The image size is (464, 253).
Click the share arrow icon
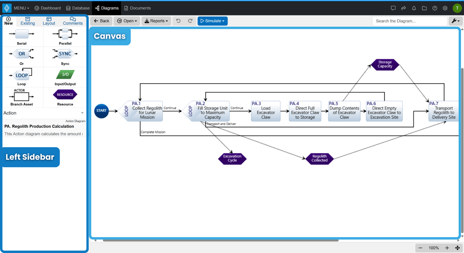(x=404, y=8)
